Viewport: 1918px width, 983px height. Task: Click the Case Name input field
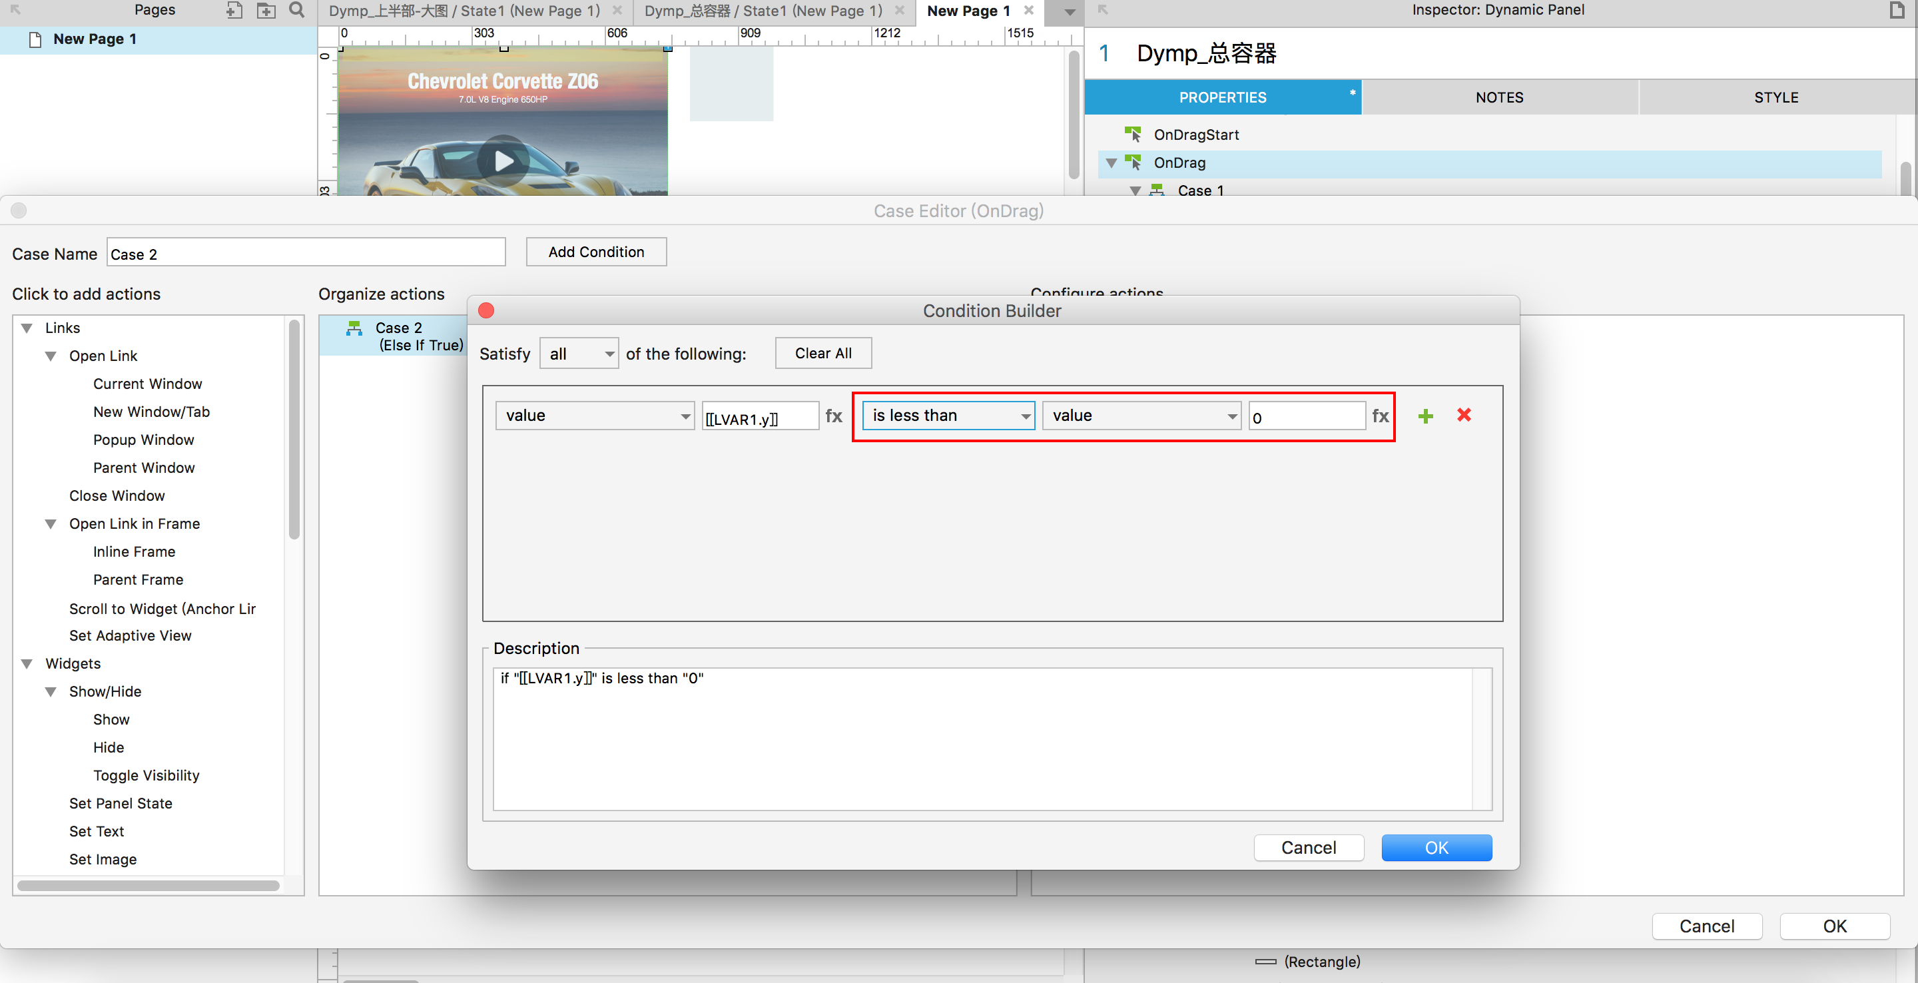coord(306,253)
